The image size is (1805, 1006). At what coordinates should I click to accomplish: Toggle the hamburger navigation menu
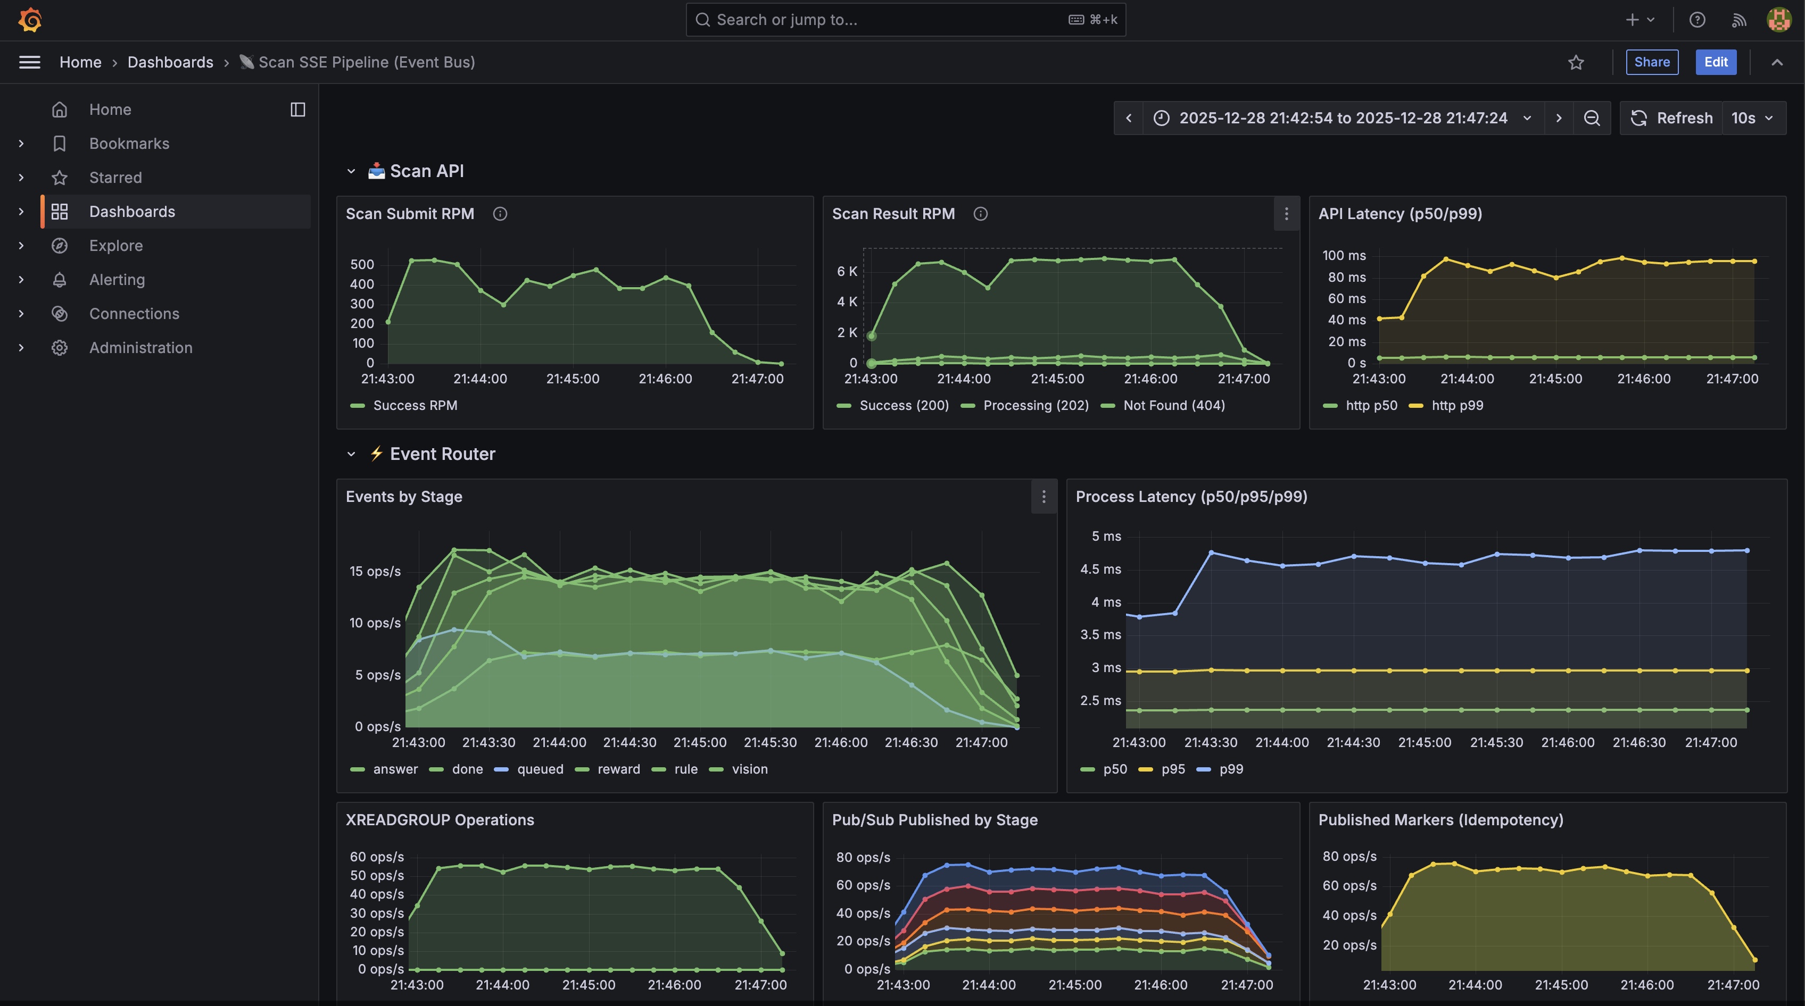[29, 62]
